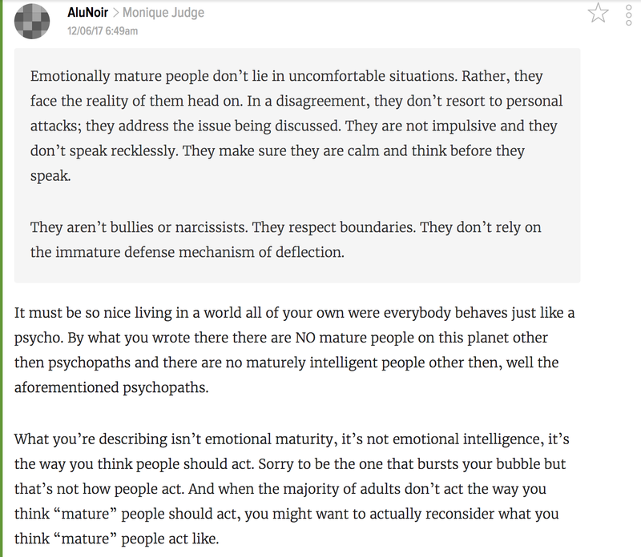Click the quoted line 'They aren't bullies or narcissists'
This screenshot has width=641, height=557.
tap(285, 227)
